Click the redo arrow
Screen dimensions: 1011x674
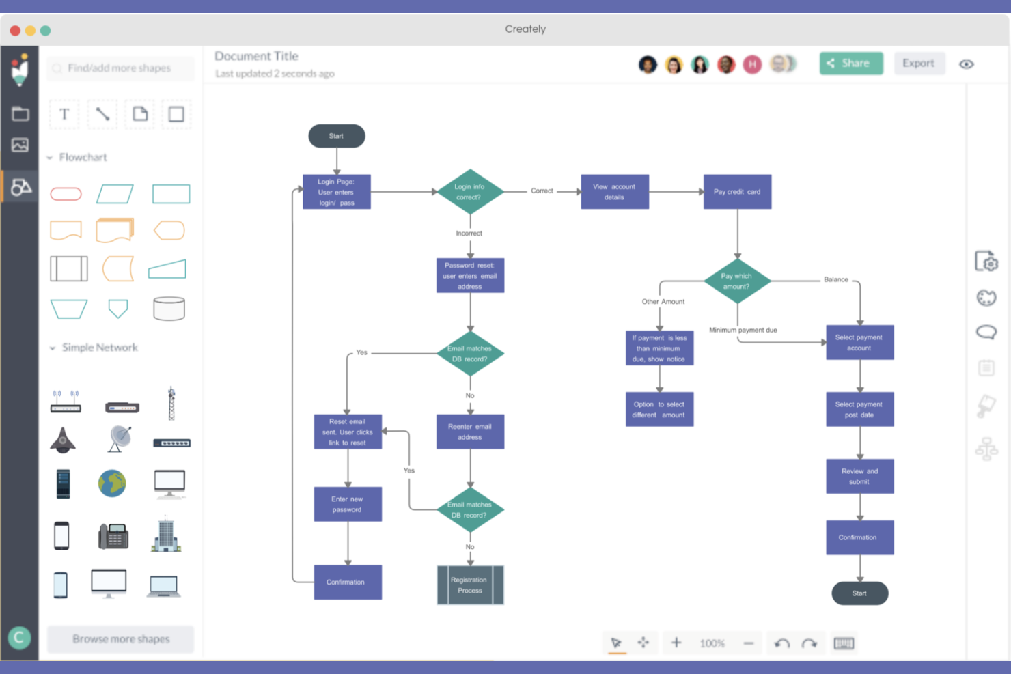coord(809,643)
